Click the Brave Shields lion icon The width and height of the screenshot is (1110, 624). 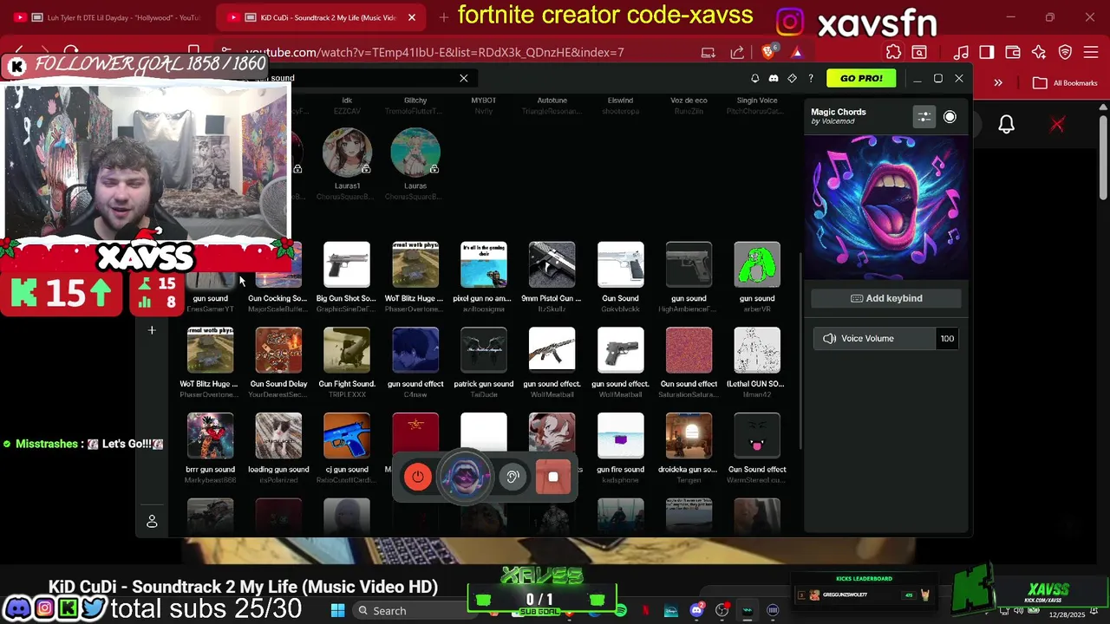[769, 52]
